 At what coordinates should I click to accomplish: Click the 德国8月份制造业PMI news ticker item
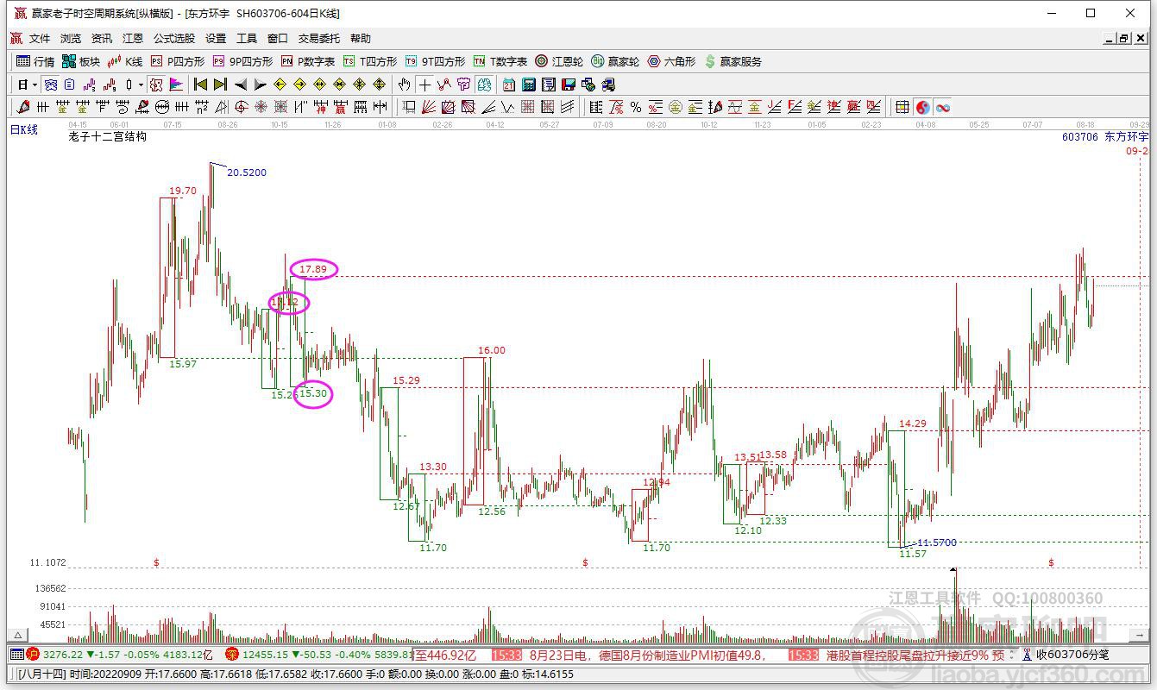[648, 655]
